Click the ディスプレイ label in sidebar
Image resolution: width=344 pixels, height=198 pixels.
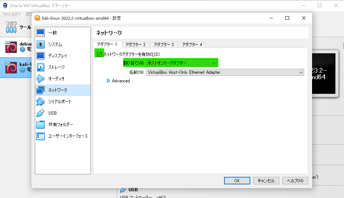pyautogui.click(x=57, y=56)
